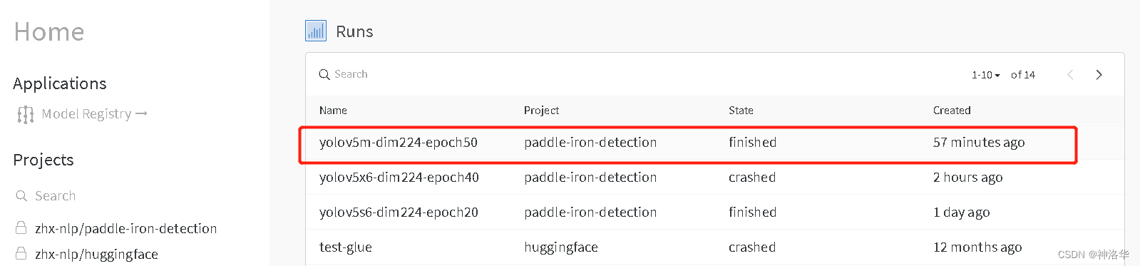Go to previous page of runs
1140x266 pixels.
(1070, 75)
